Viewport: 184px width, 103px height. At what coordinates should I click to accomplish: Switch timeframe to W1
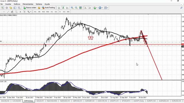(x=64, y=12)
